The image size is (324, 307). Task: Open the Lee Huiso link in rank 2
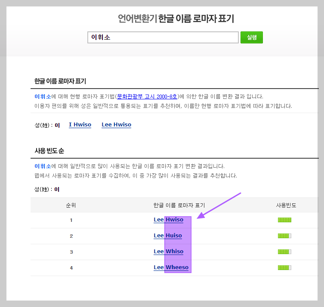coord(168,236)
